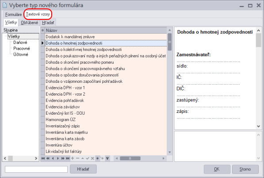Select Inventúra účtov row

pos(106,145)
